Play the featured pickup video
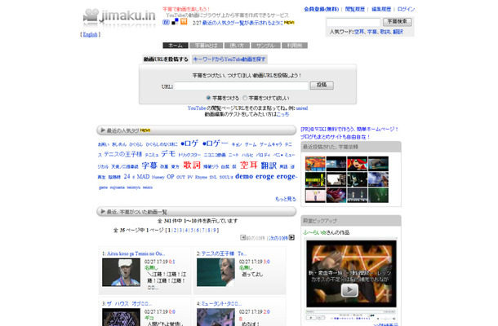The image size is (498, 326). tap(349, 290)
